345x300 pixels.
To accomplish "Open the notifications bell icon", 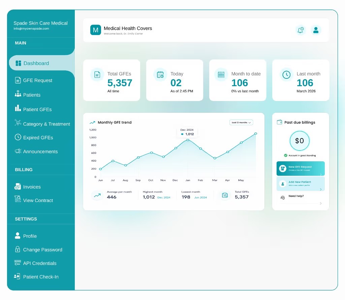I will [300, 30].
